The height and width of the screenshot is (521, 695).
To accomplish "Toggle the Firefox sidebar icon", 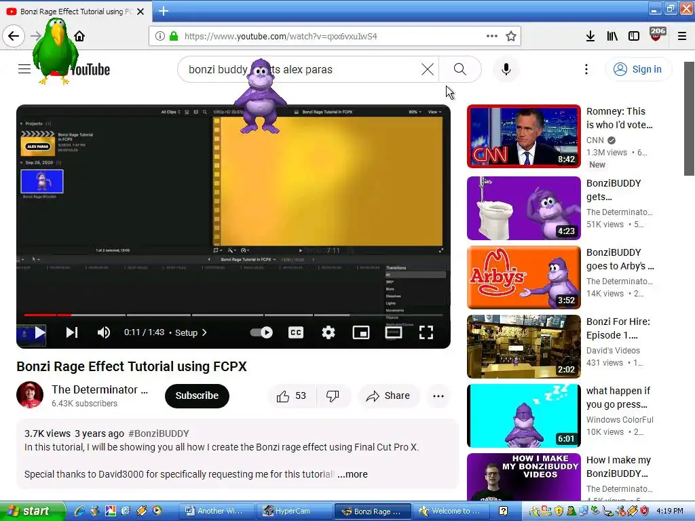I will point(634,37).
